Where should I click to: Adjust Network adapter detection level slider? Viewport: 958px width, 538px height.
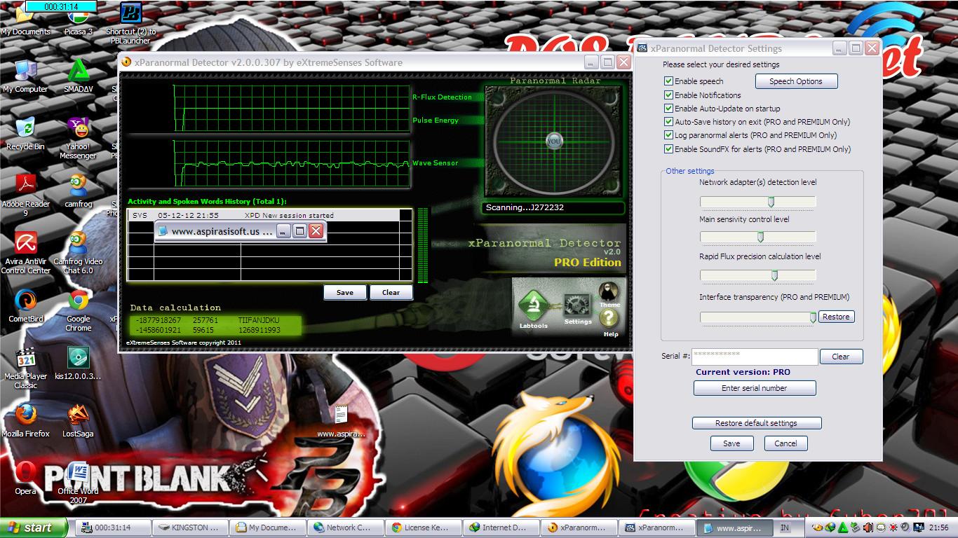coord(771,202)
